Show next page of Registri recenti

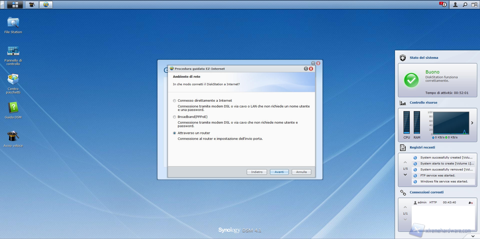coord(405,175)
